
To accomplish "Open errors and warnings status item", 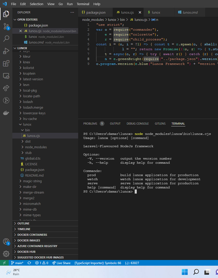I will tap(42, 263).
